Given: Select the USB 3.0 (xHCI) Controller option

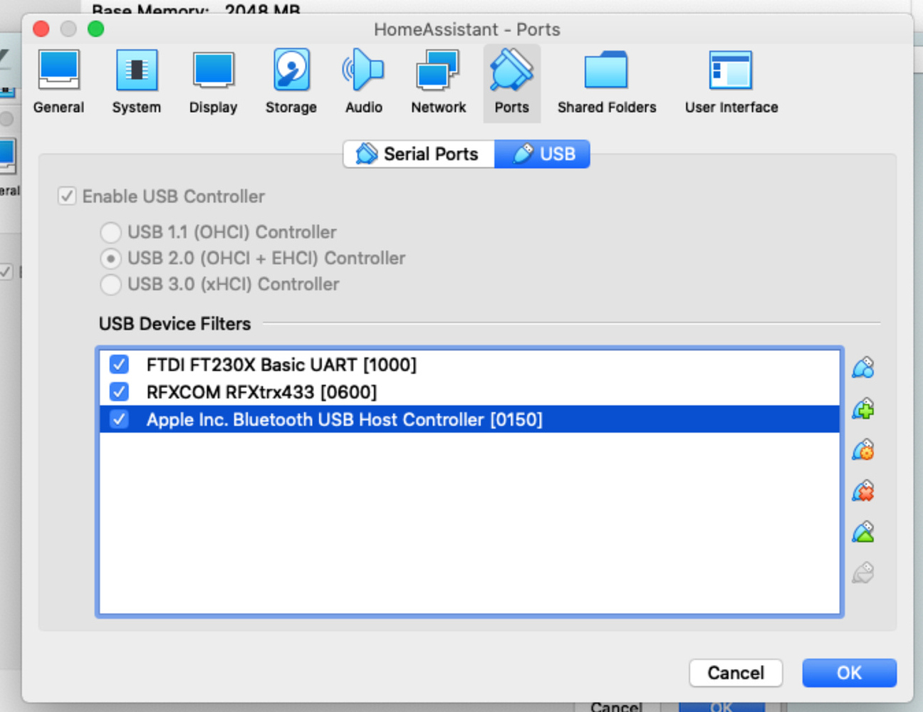Looking at the screenshot, I should point(111,284).
